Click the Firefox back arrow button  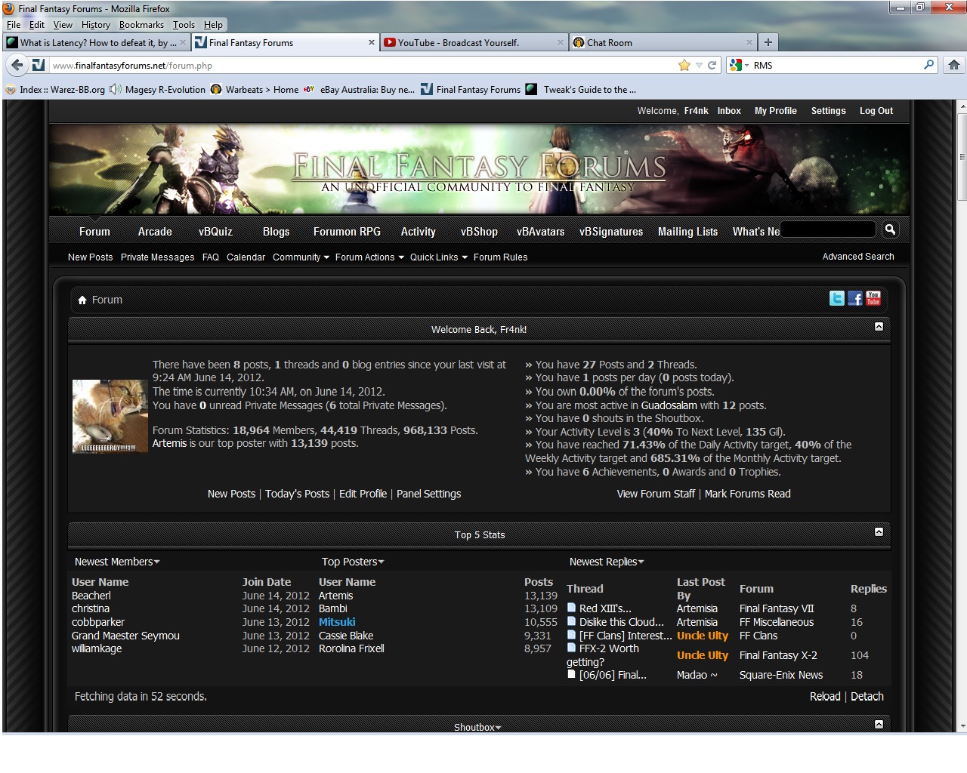coord(17,65)
